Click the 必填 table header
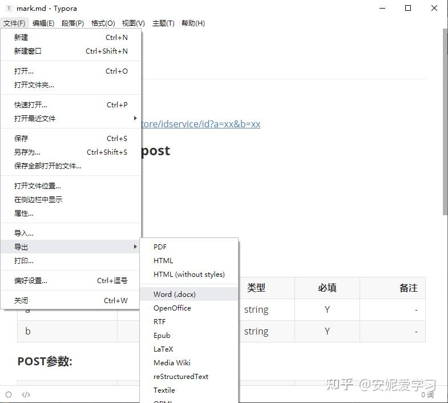The image size is (448, 403). pos(327,288)
